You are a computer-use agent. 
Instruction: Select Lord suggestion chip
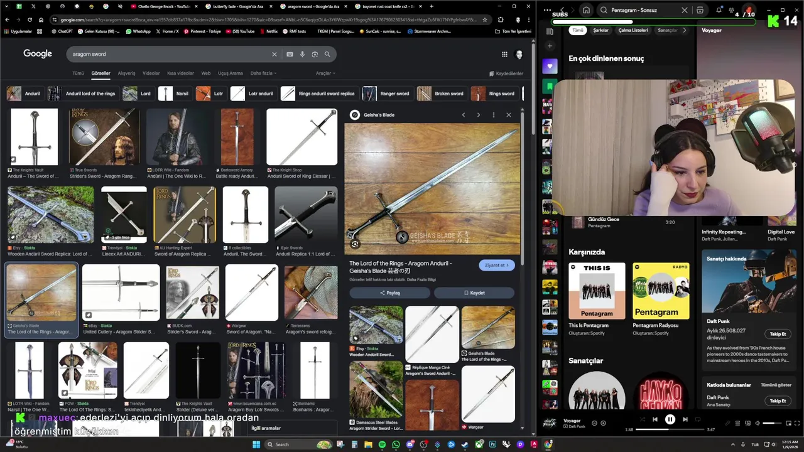pos(138,94)
